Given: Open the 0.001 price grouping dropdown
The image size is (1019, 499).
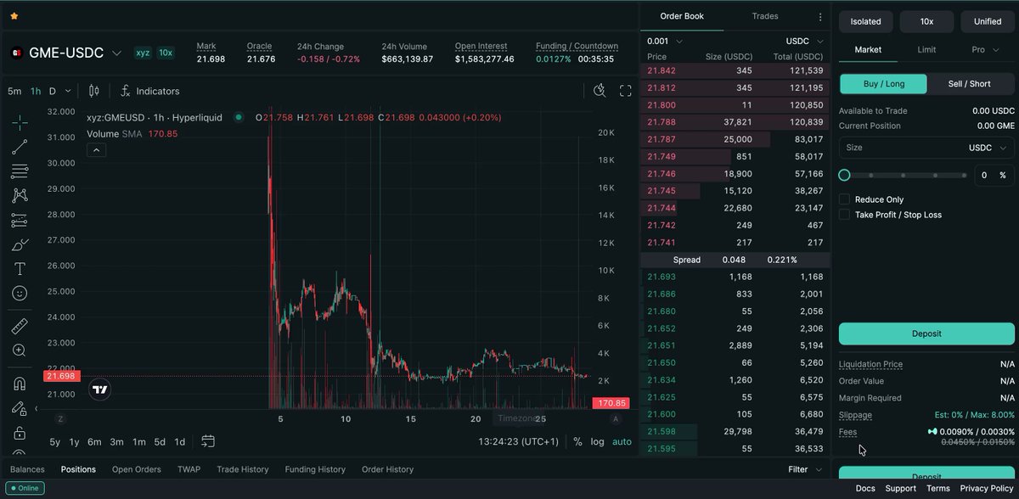Looking at the screenshot, I should 665,41.
